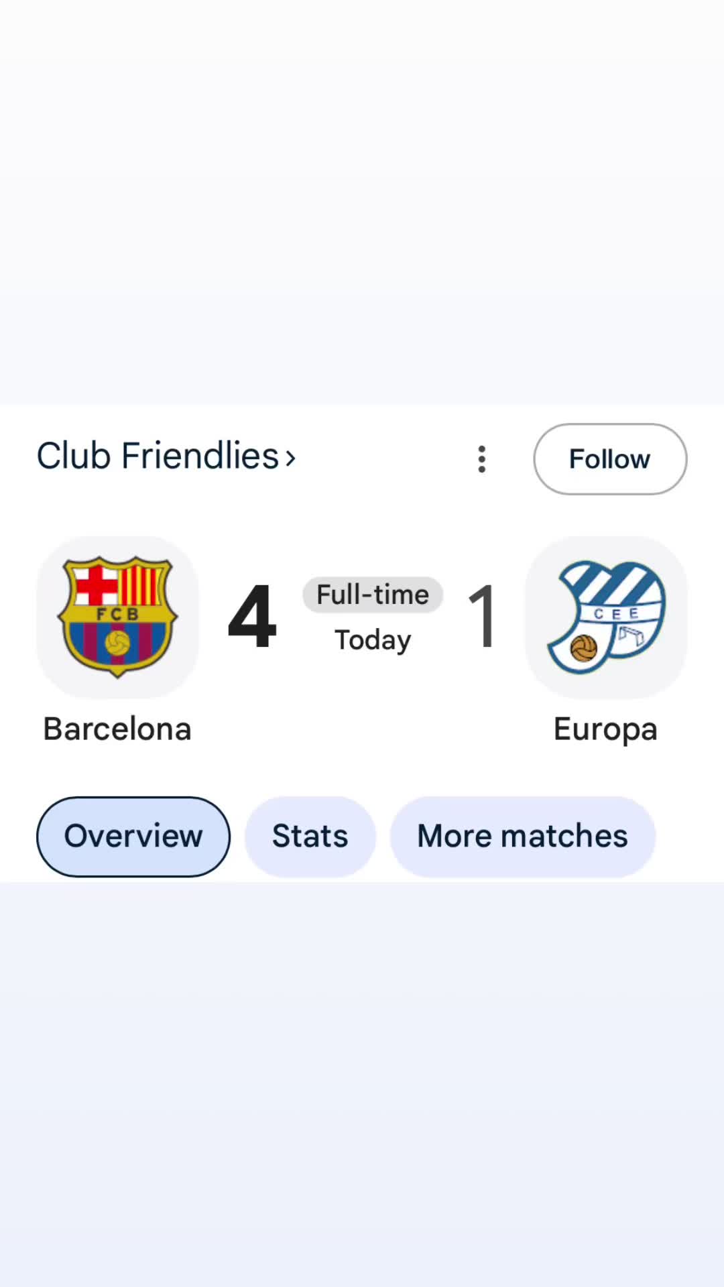Click the golden ball in the Barcelona crest
This screenshot has height=1287, width=724.
pyautogui.click(x=117, y=643)
